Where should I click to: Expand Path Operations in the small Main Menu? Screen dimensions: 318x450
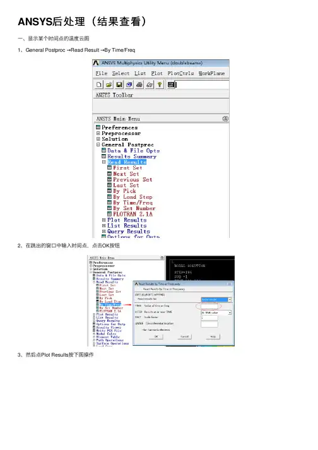click(x=94, y=340)
